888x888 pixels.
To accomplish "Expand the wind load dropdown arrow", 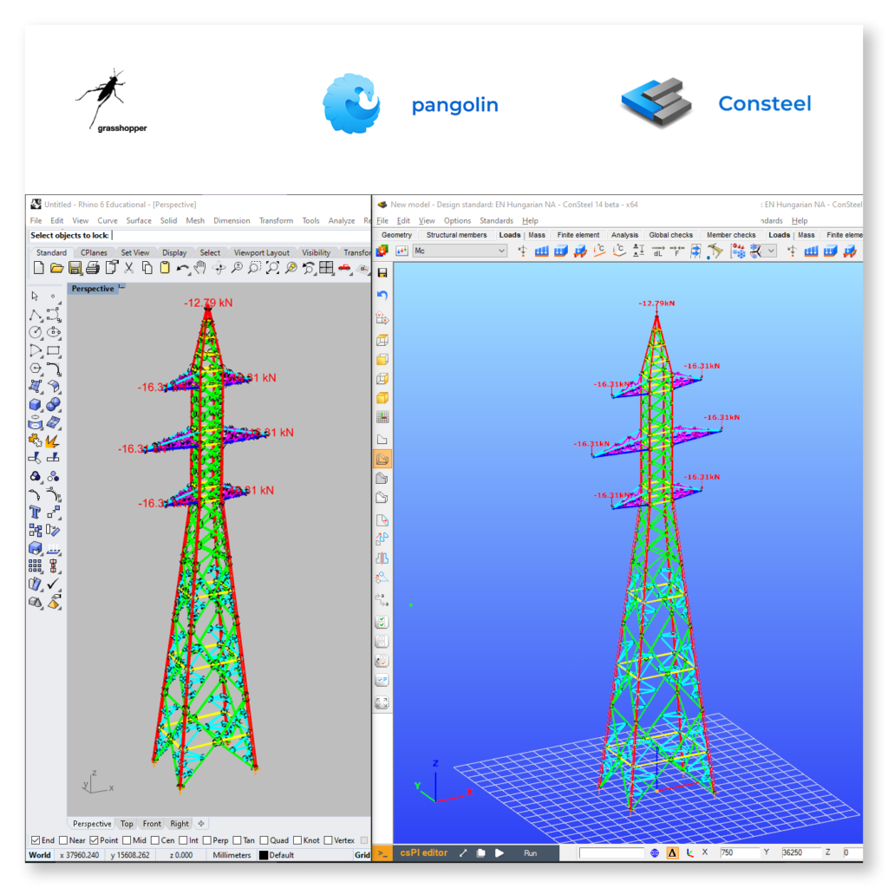I will pos(771,251).
